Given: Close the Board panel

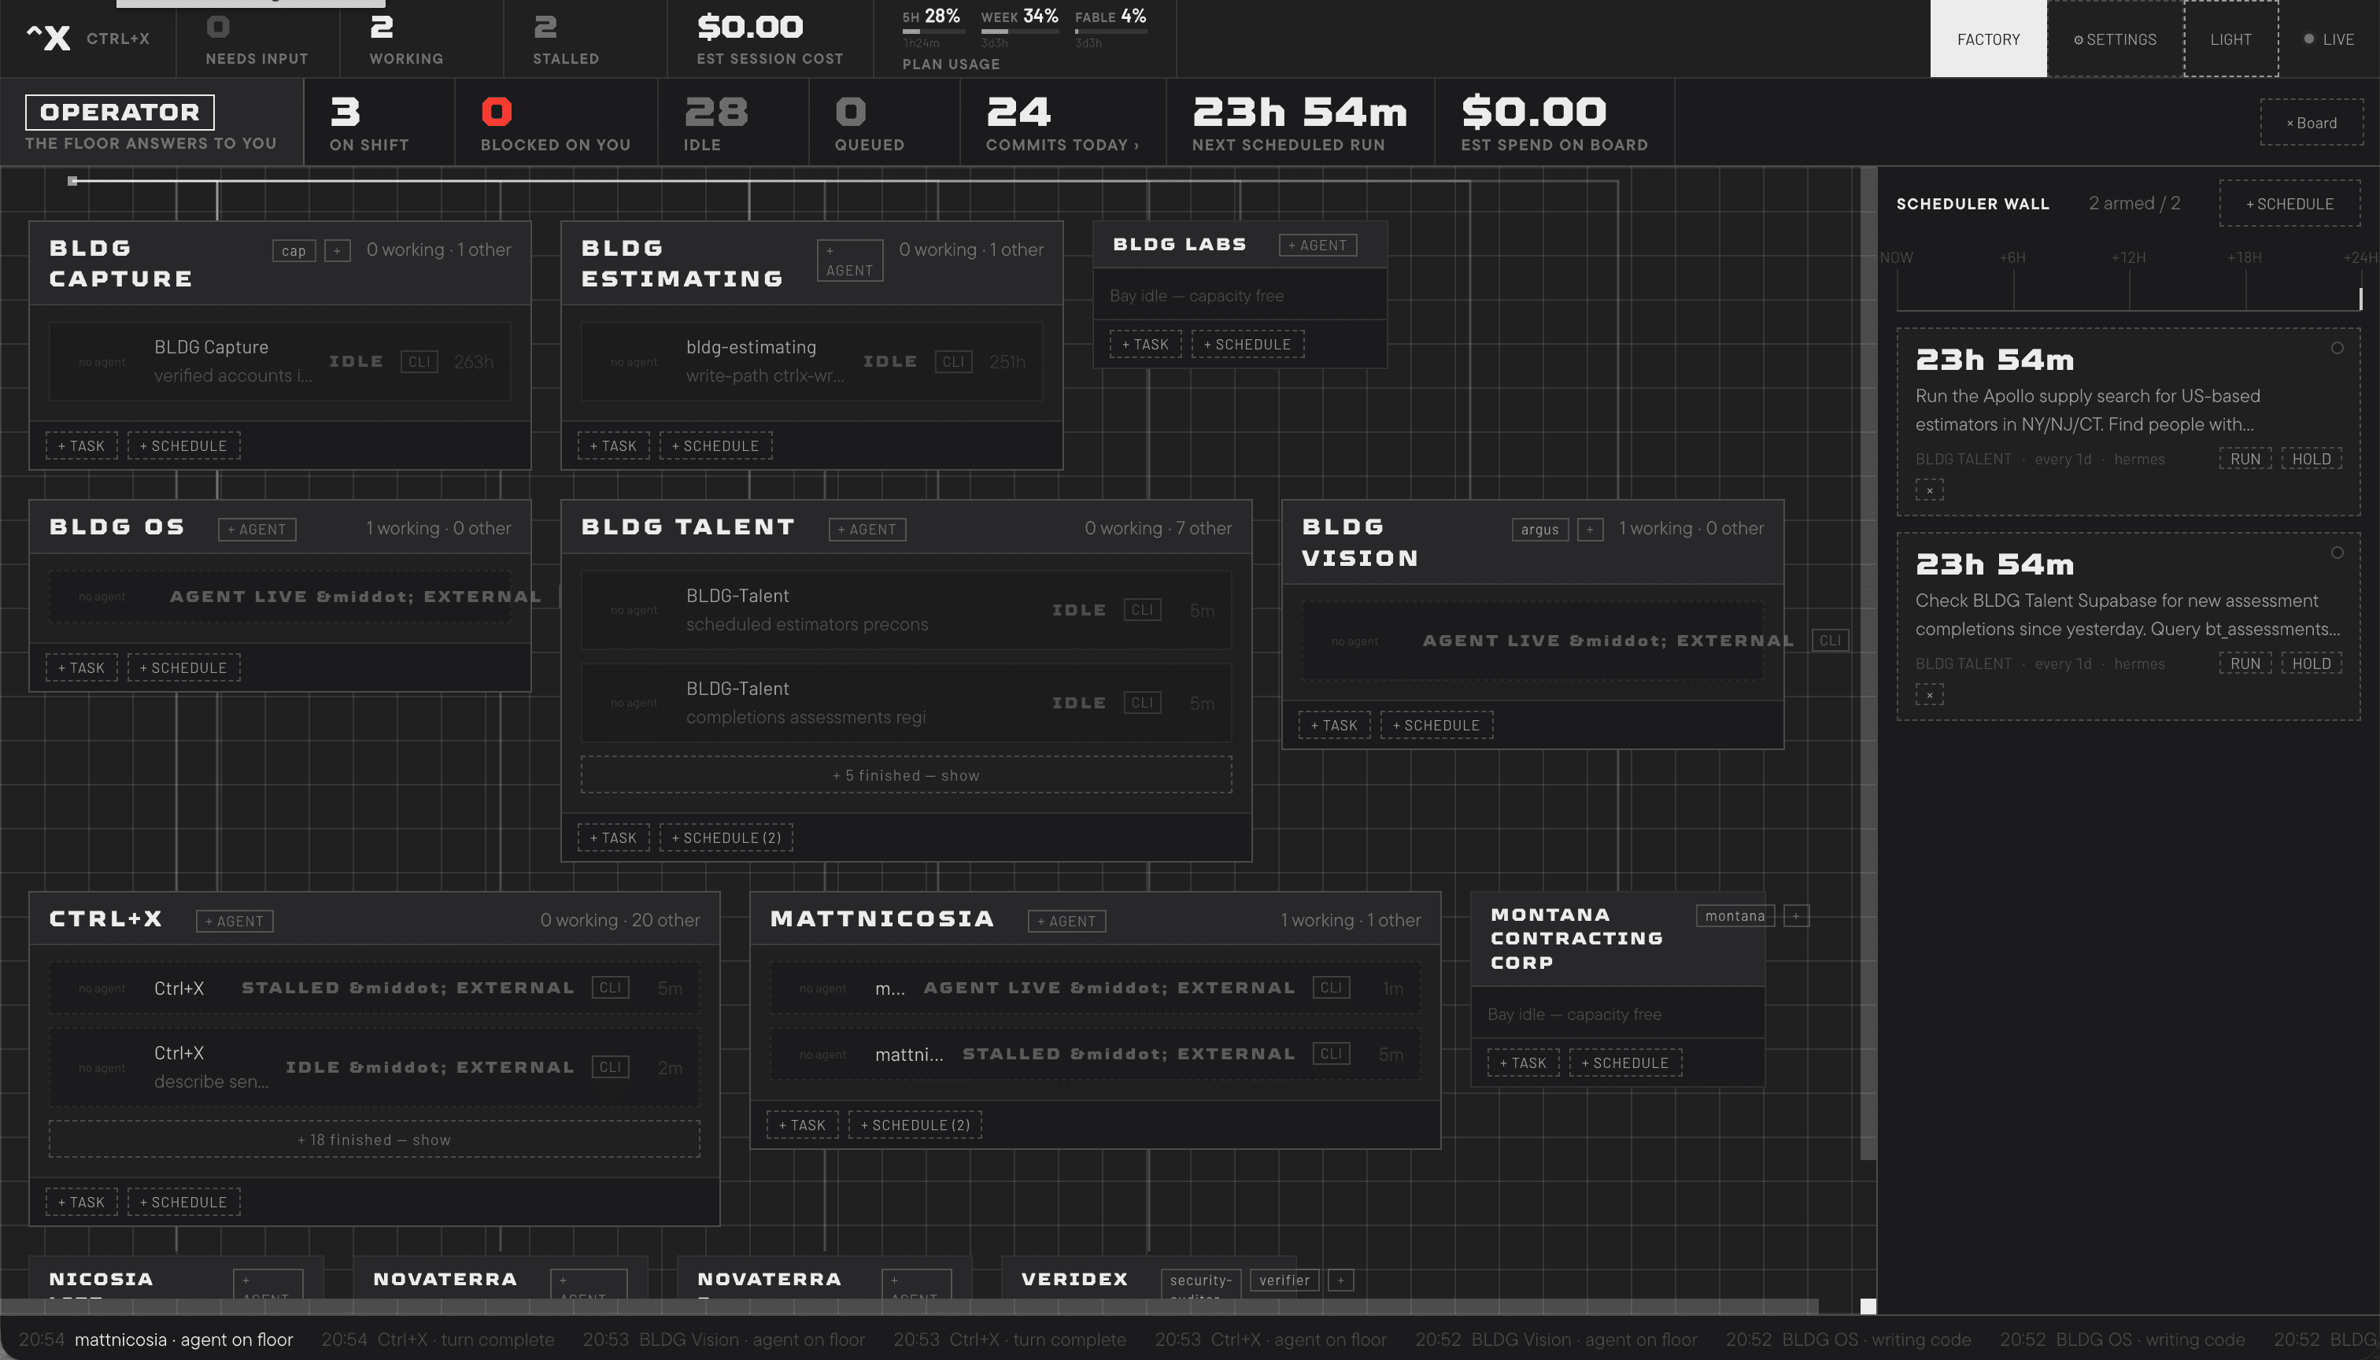Looking at the screenshot, I should tap(2311, 122).
